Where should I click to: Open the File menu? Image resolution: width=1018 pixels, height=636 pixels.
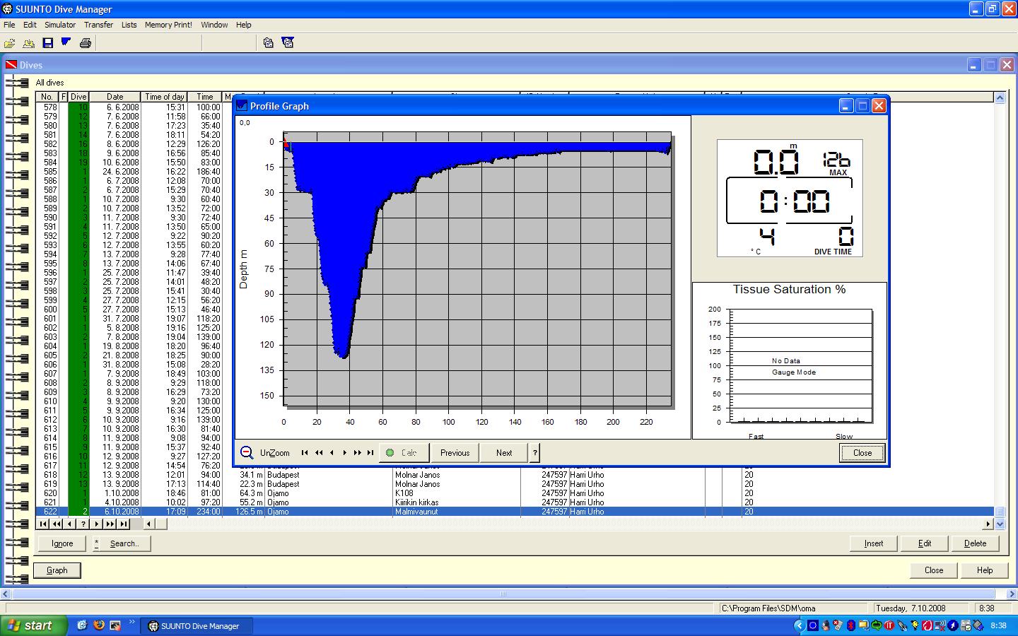coord(9,25)
